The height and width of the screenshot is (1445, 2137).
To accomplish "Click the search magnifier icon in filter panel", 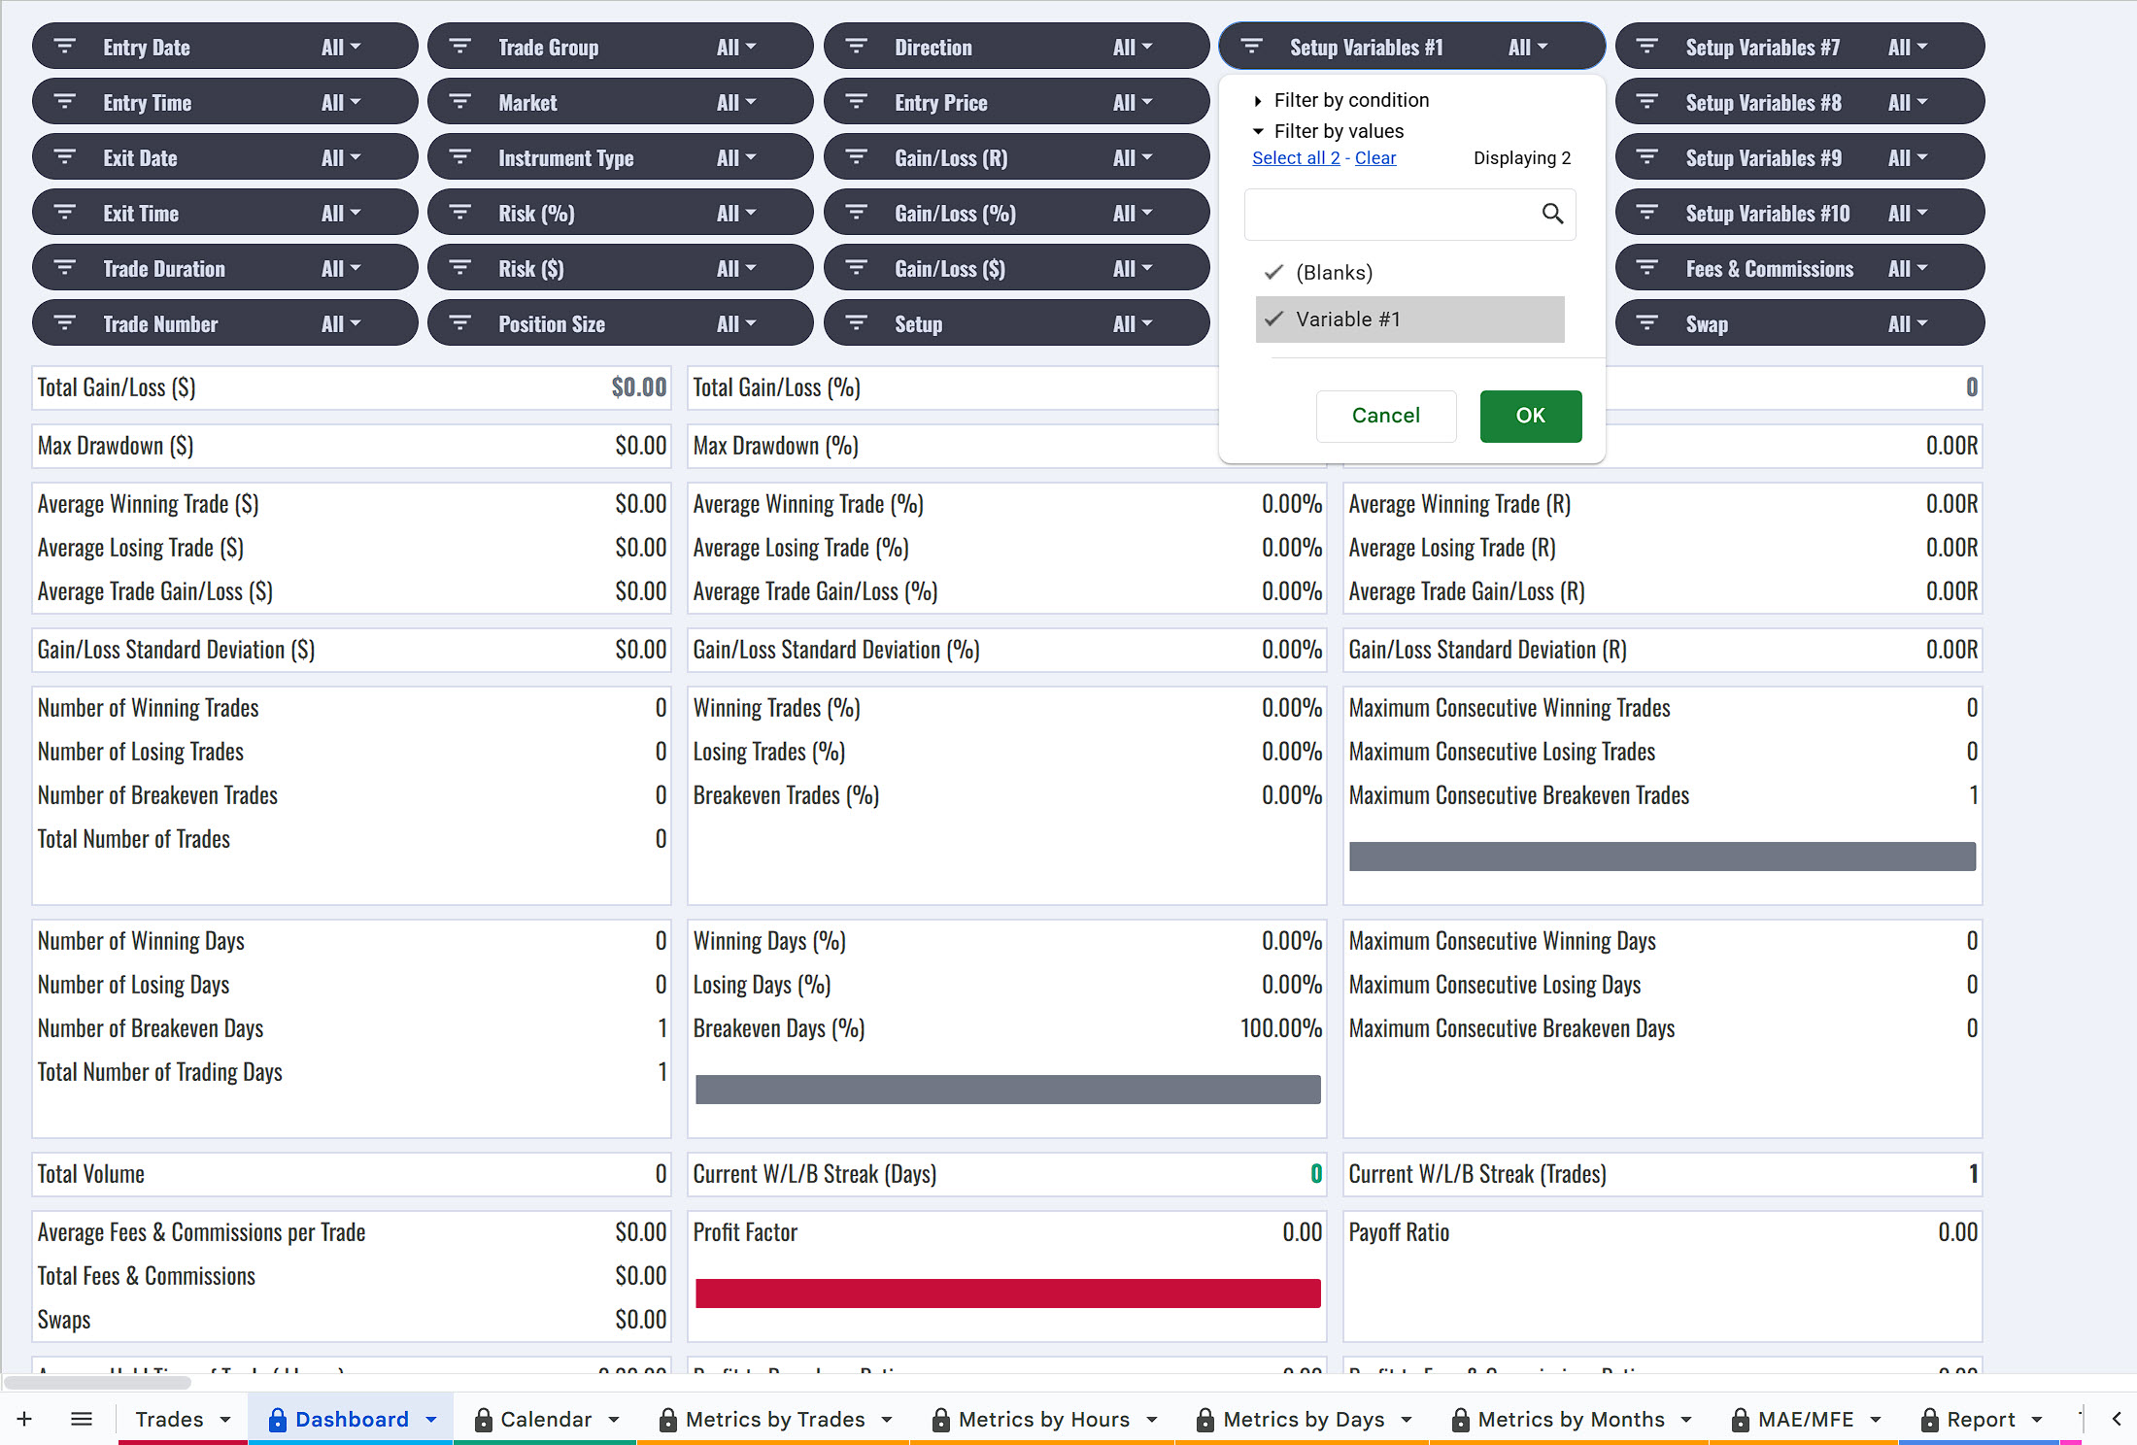I will [1552, 214].
